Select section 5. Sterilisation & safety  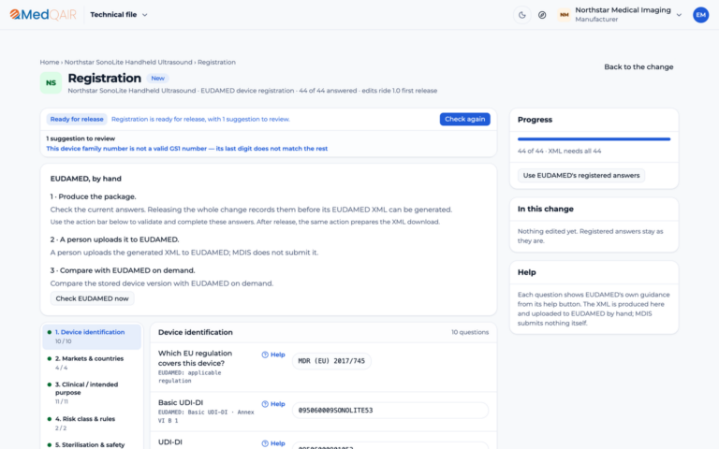(92, 445)
